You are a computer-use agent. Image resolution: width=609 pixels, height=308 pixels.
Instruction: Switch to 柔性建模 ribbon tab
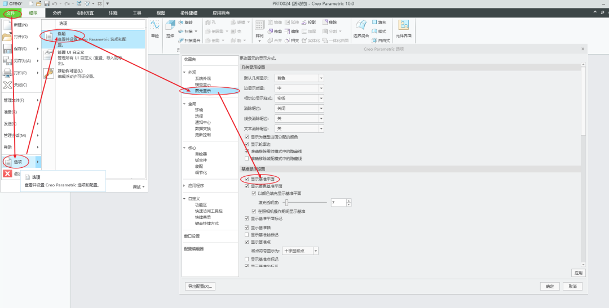tap(189, 13)
